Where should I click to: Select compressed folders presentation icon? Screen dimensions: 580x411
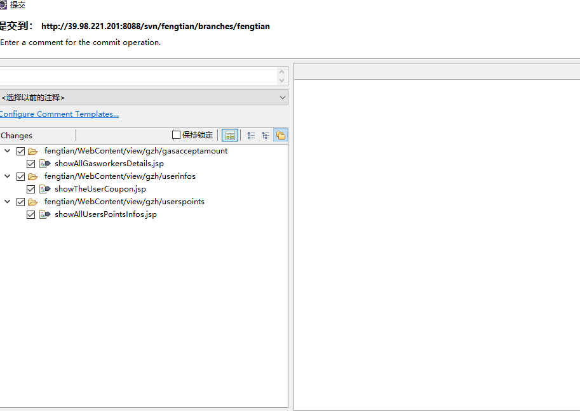tap(280, 135)
